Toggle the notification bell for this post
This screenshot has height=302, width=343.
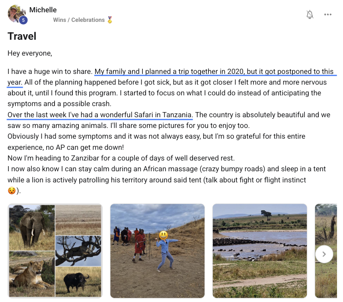tap(310, 15)
